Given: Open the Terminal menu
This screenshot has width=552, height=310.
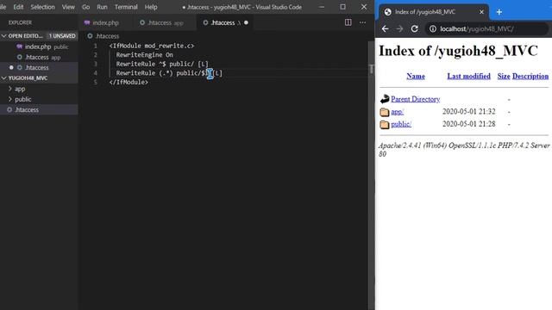Looking at the screenshot, I should (x=126, y=7).
